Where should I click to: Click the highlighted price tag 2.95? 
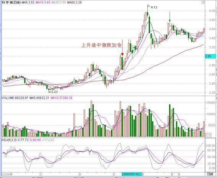point(210,56)
